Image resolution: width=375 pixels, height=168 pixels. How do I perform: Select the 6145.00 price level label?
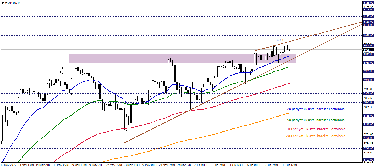(x=368, y=10)
